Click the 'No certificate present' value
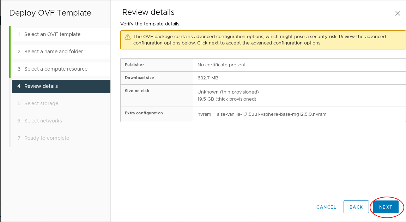Viewport: 406px width, 222px height. tap(222, 65)
